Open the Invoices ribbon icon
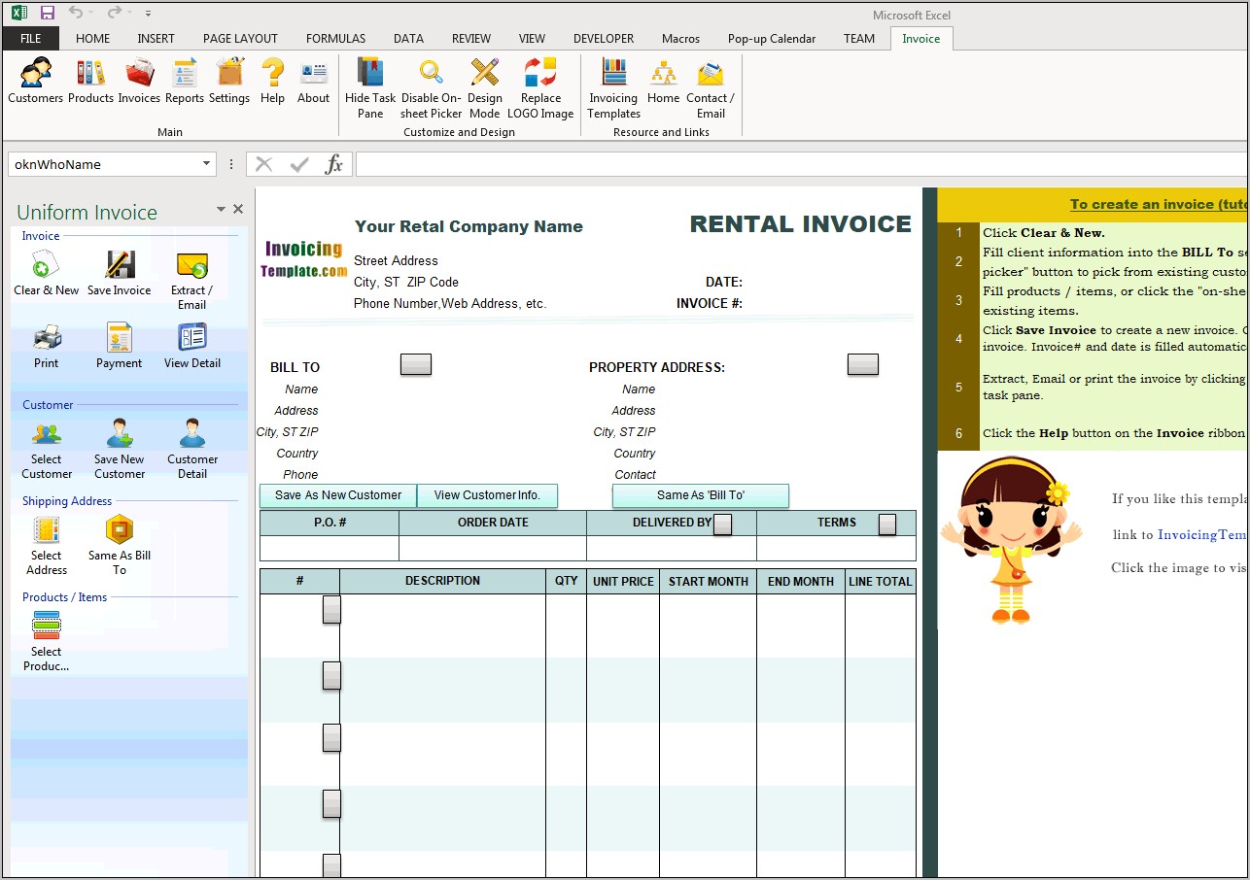 point(139,81)
